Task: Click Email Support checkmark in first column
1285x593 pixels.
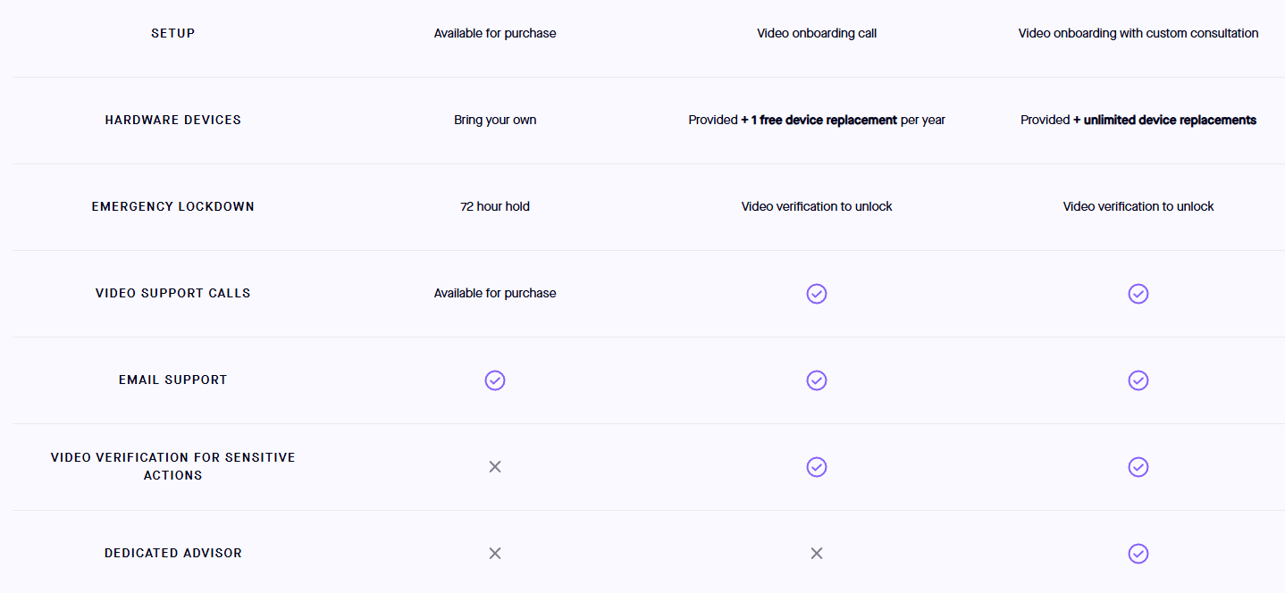Action: pos(495,380)
